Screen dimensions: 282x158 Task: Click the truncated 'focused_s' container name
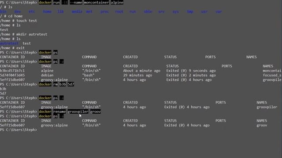tap(272, 75)
